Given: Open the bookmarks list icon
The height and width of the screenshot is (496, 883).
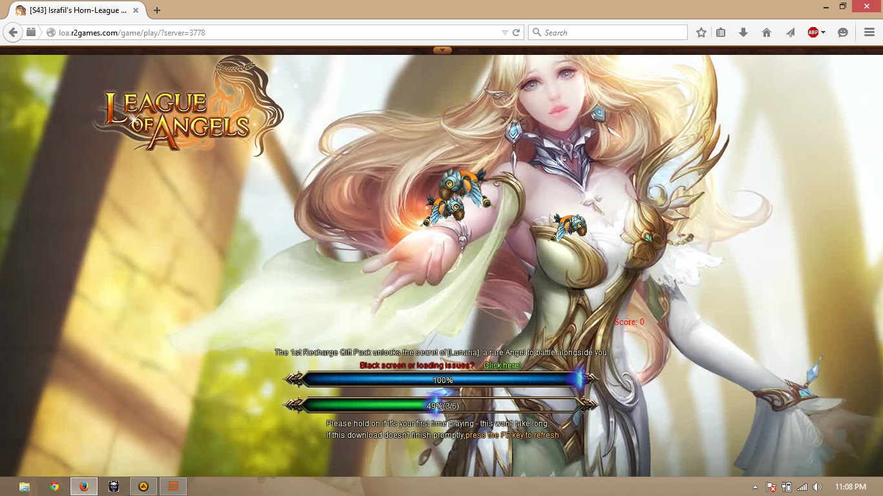Looking at the screenshot, I should click(x=721, y=32).
